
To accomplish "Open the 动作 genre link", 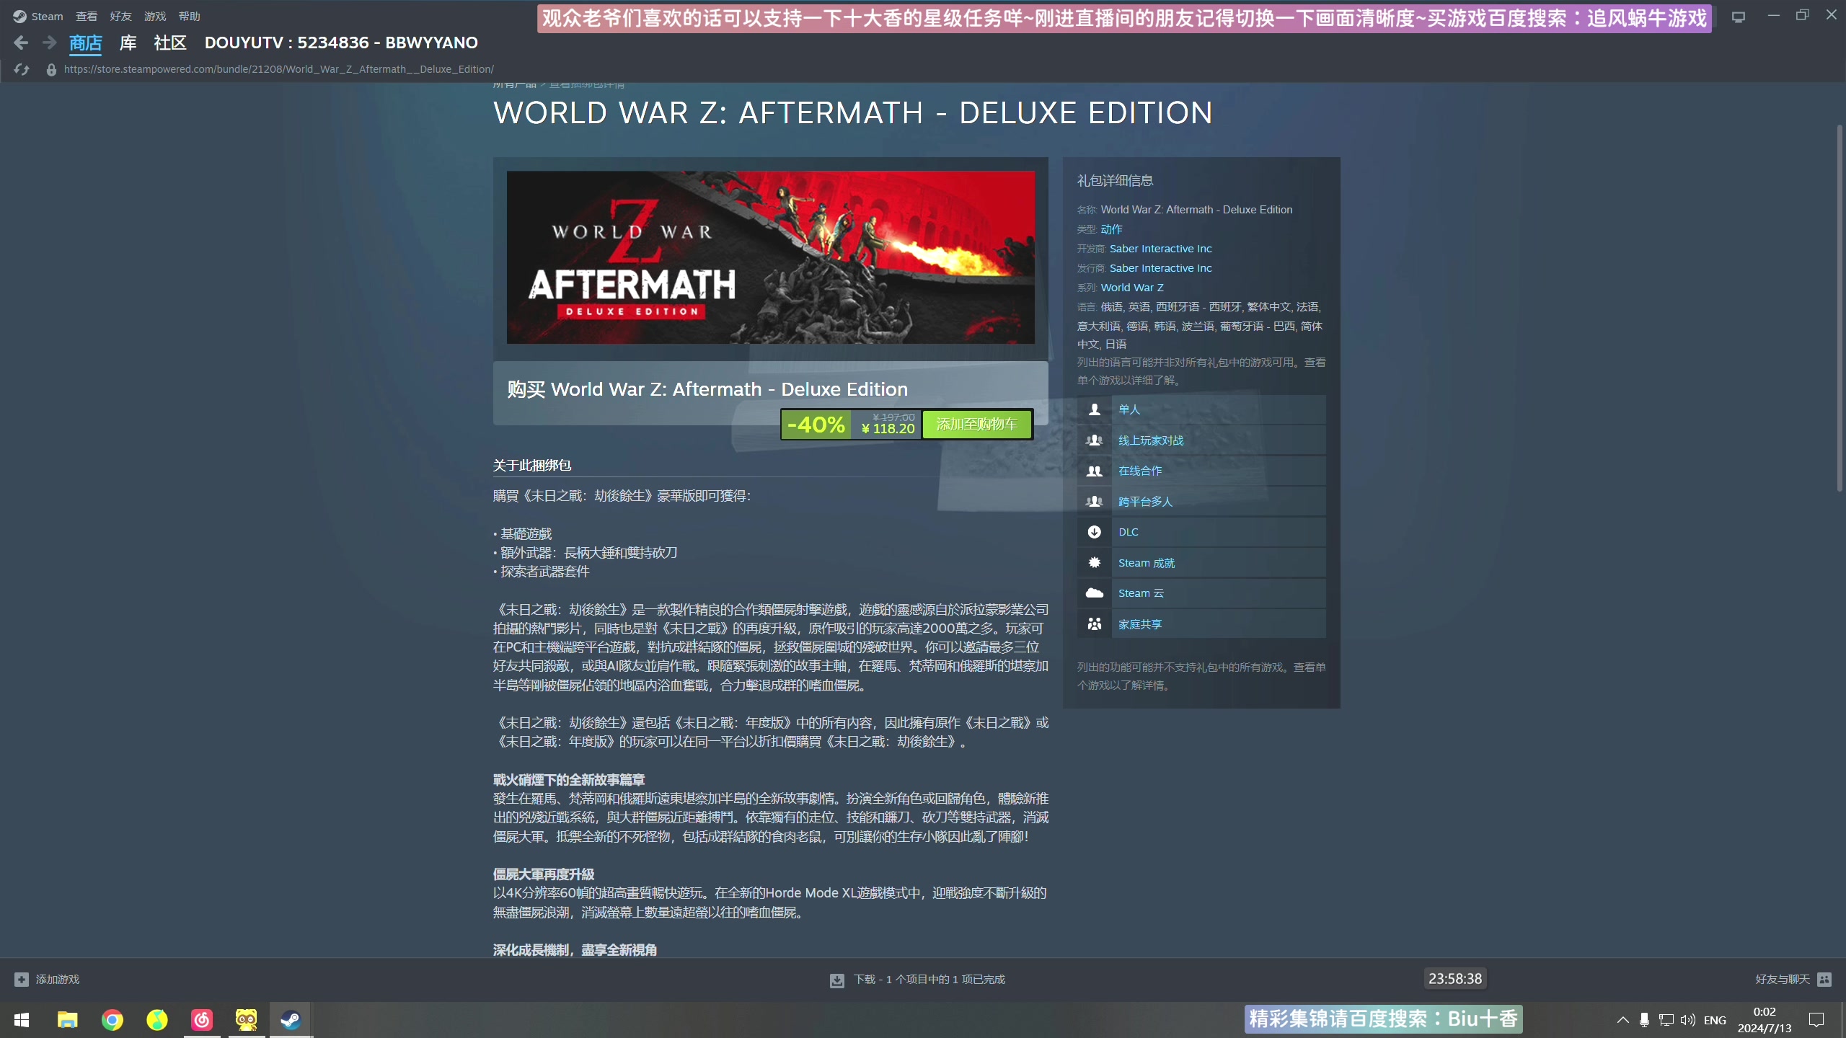I will click(1111, 229).
